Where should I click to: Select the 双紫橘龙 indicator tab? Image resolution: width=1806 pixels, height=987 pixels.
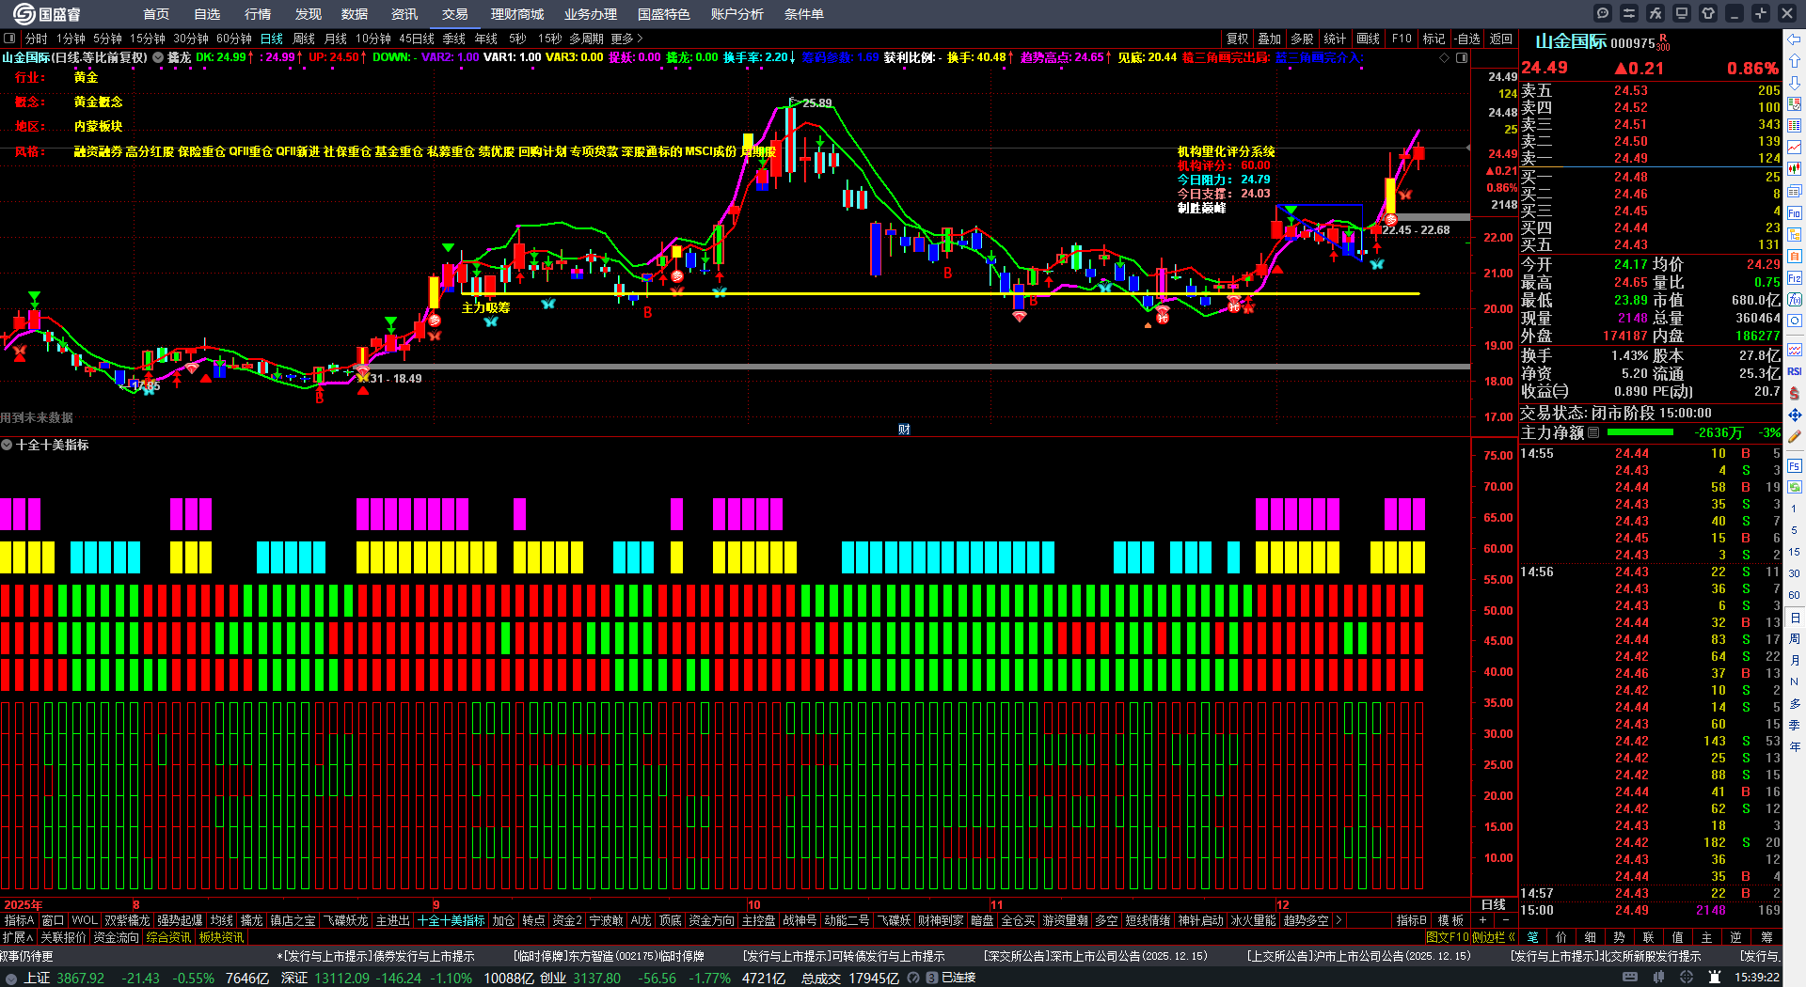click(x=127, y=920)
